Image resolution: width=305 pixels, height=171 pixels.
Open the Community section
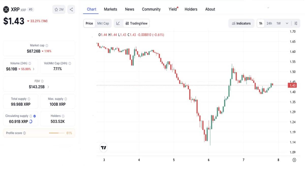[151, 9]
